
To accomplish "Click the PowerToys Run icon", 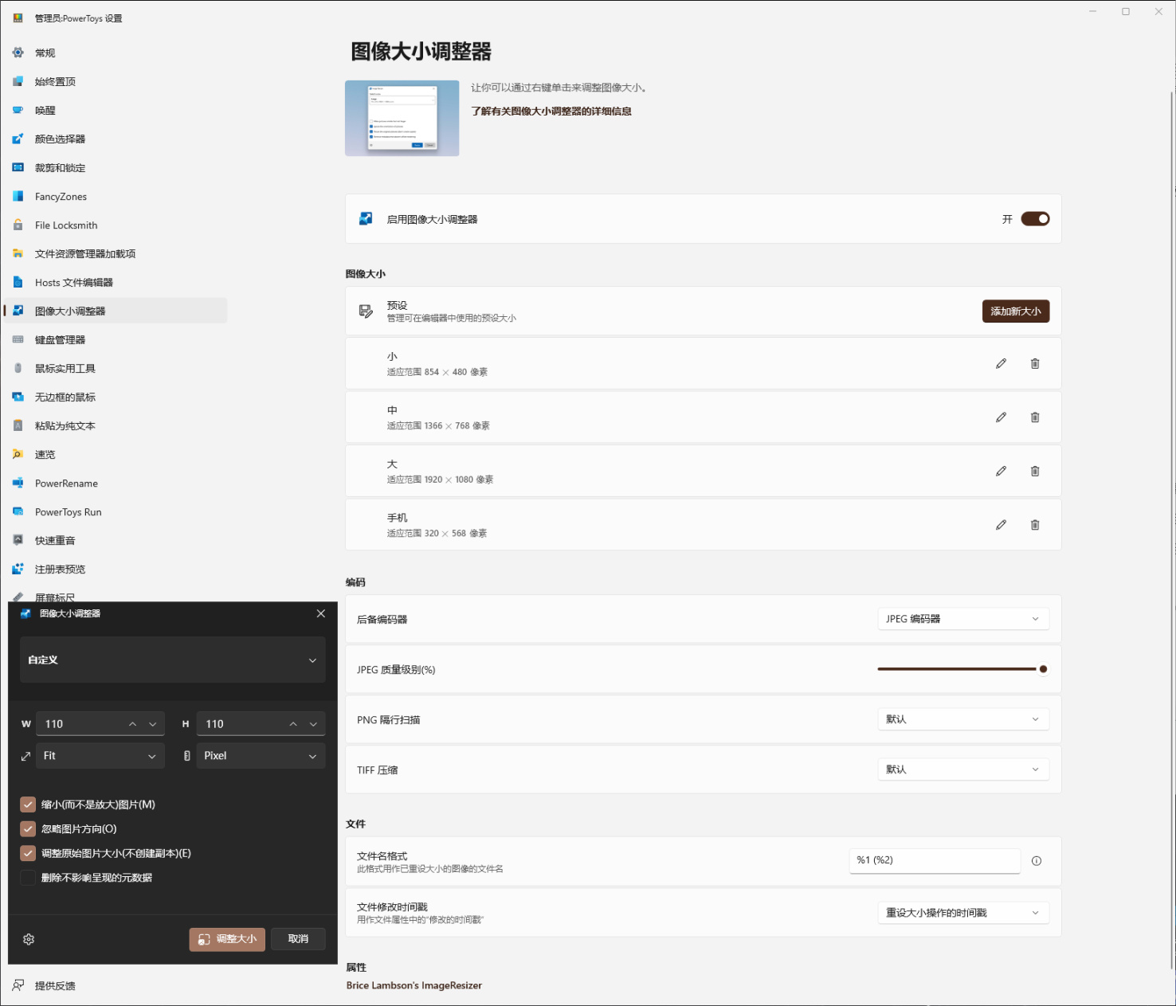I will click(18, 511).
